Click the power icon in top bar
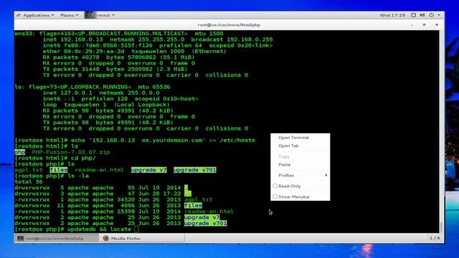Image resolution: width=459 pixels, height=258 pixels. [431, 15]
